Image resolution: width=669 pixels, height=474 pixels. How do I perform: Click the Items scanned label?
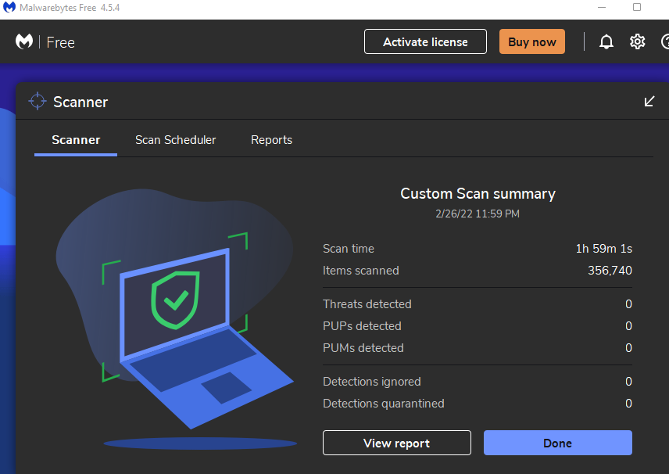(360, 271)
